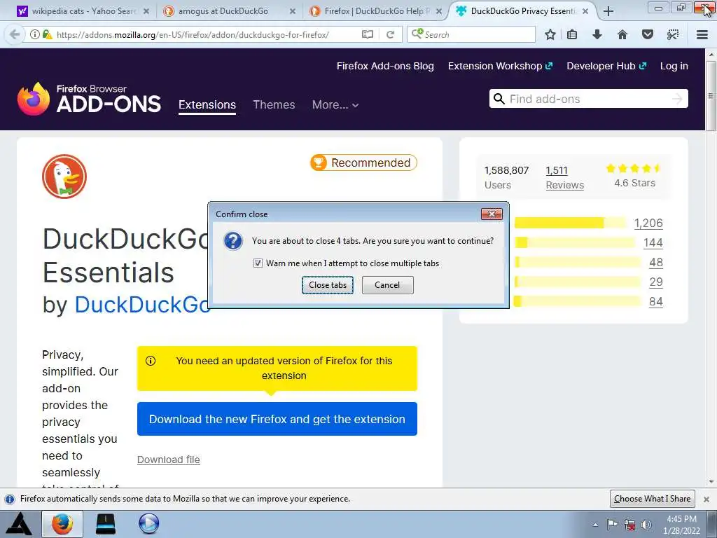Open the file manager taskbar icon

pos(105,524)
